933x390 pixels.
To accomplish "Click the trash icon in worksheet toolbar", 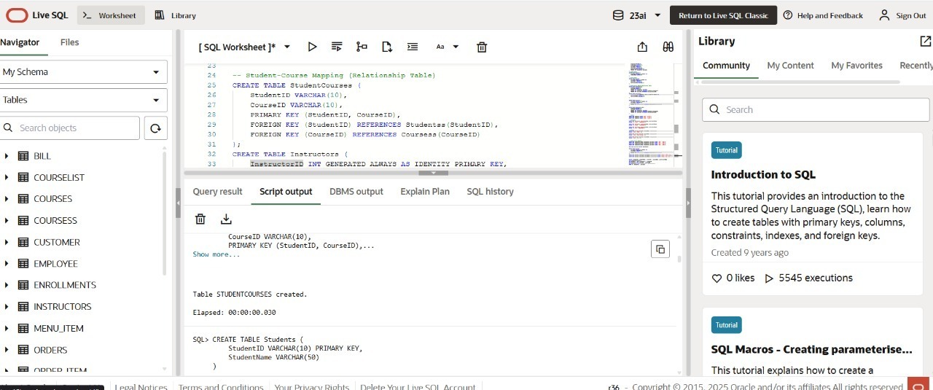I will click(482, 47).
